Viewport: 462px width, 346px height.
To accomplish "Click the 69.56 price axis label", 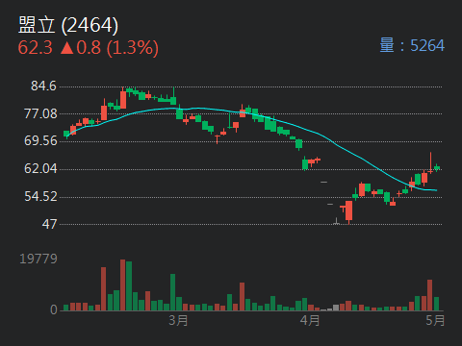I will pos(40,141).
